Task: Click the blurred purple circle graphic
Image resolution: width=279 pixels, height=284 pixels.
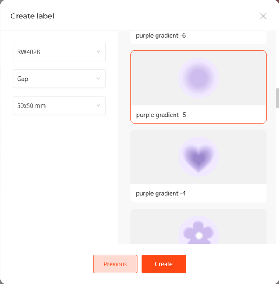Action: click(x=198, y=78)
